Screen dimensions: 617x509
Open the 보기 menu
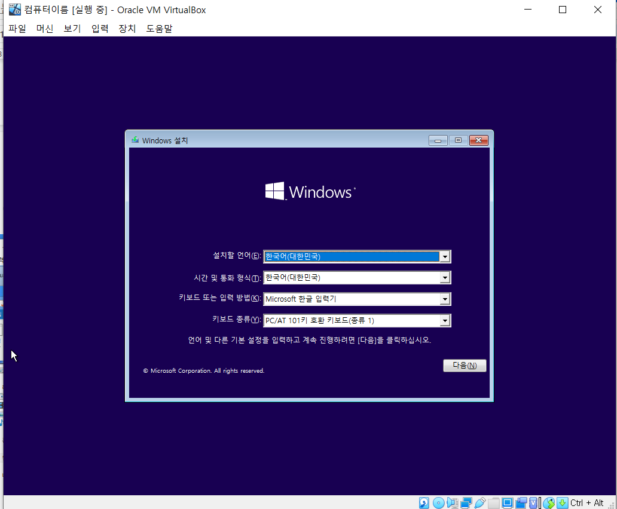[72, 28]
